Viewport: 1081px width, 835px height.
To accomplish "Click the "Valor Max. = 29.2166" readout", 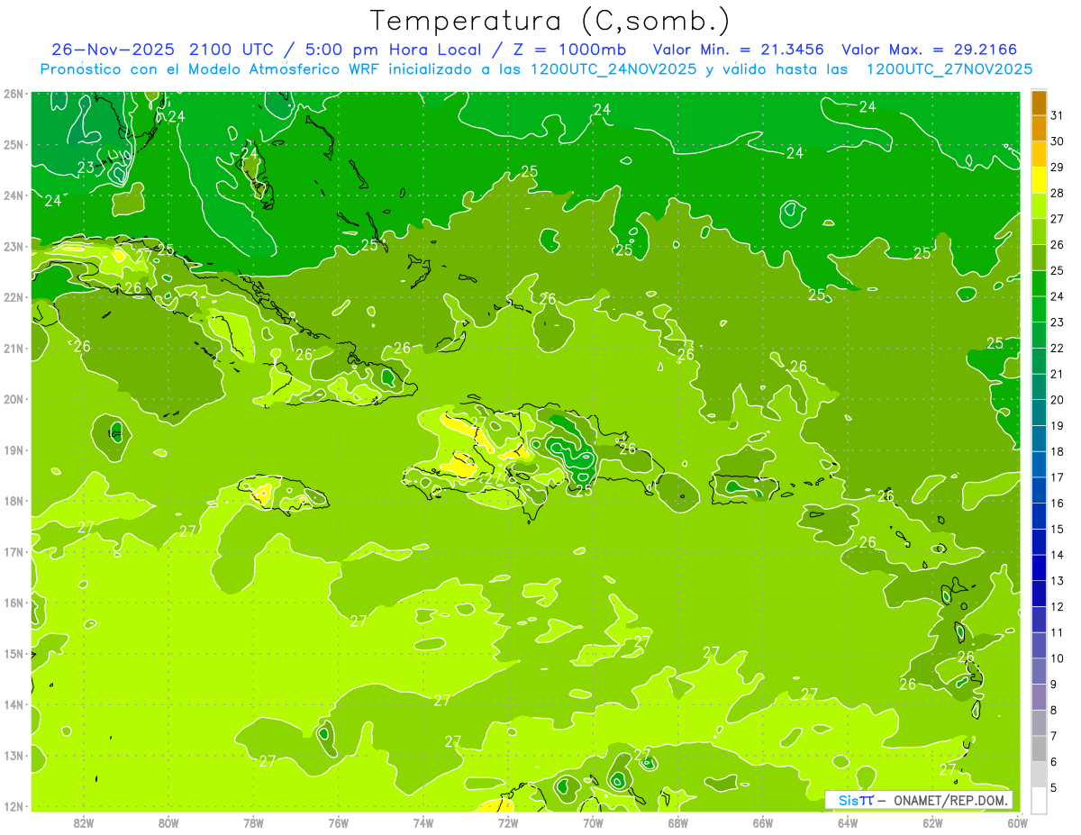I will tap(930, 50).
